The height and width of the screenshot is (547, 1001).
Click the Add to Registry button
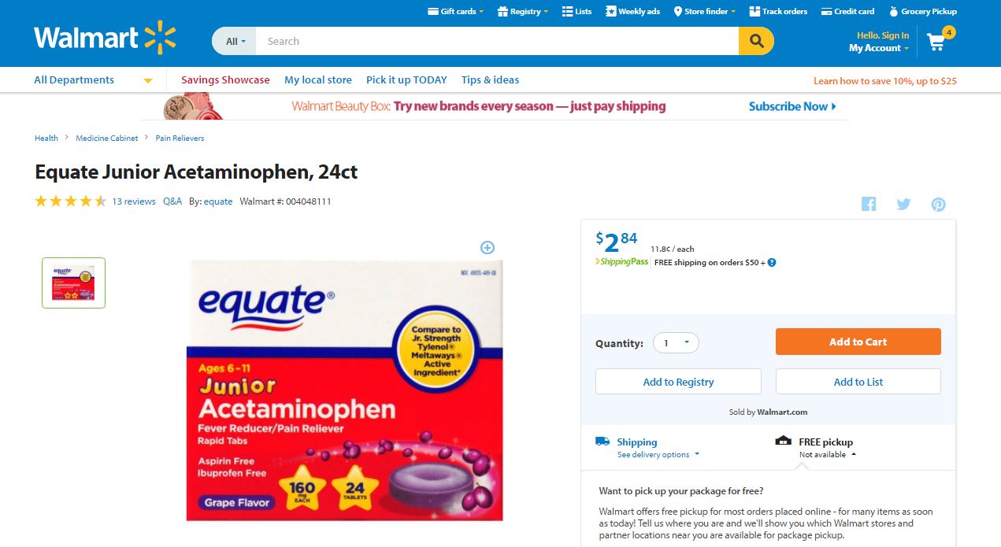(x=678, y=382)
